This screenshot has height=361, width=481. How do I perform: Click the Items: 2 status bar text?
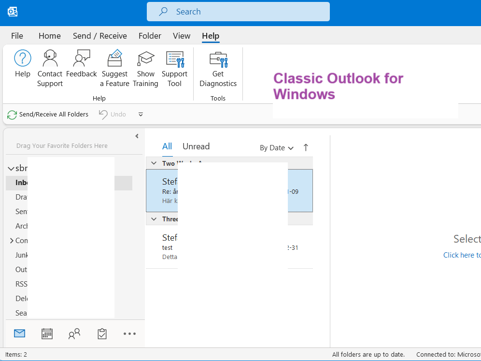tap(16, 355)
